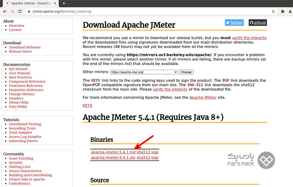
Task: Bookmark this page with the star icon
Action: [273, 11]
